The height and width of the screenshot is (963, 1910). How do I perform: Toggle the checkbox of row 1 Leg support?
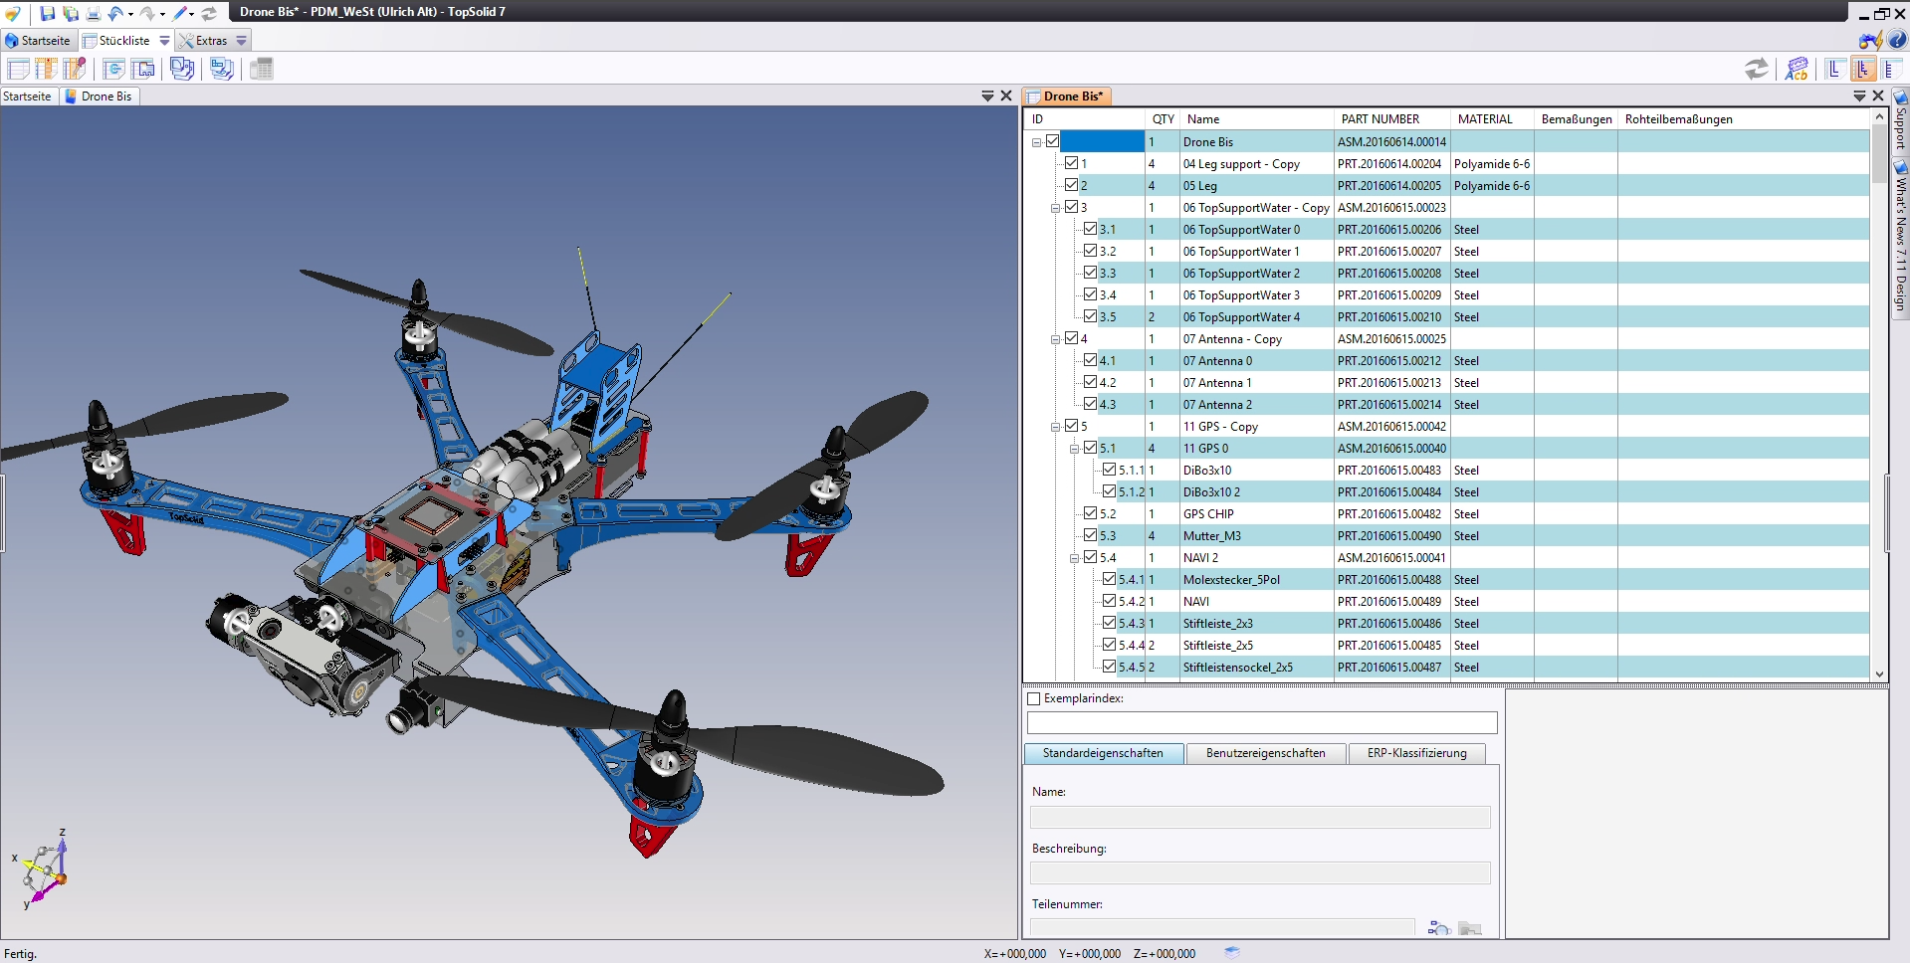pos(1072,163)
